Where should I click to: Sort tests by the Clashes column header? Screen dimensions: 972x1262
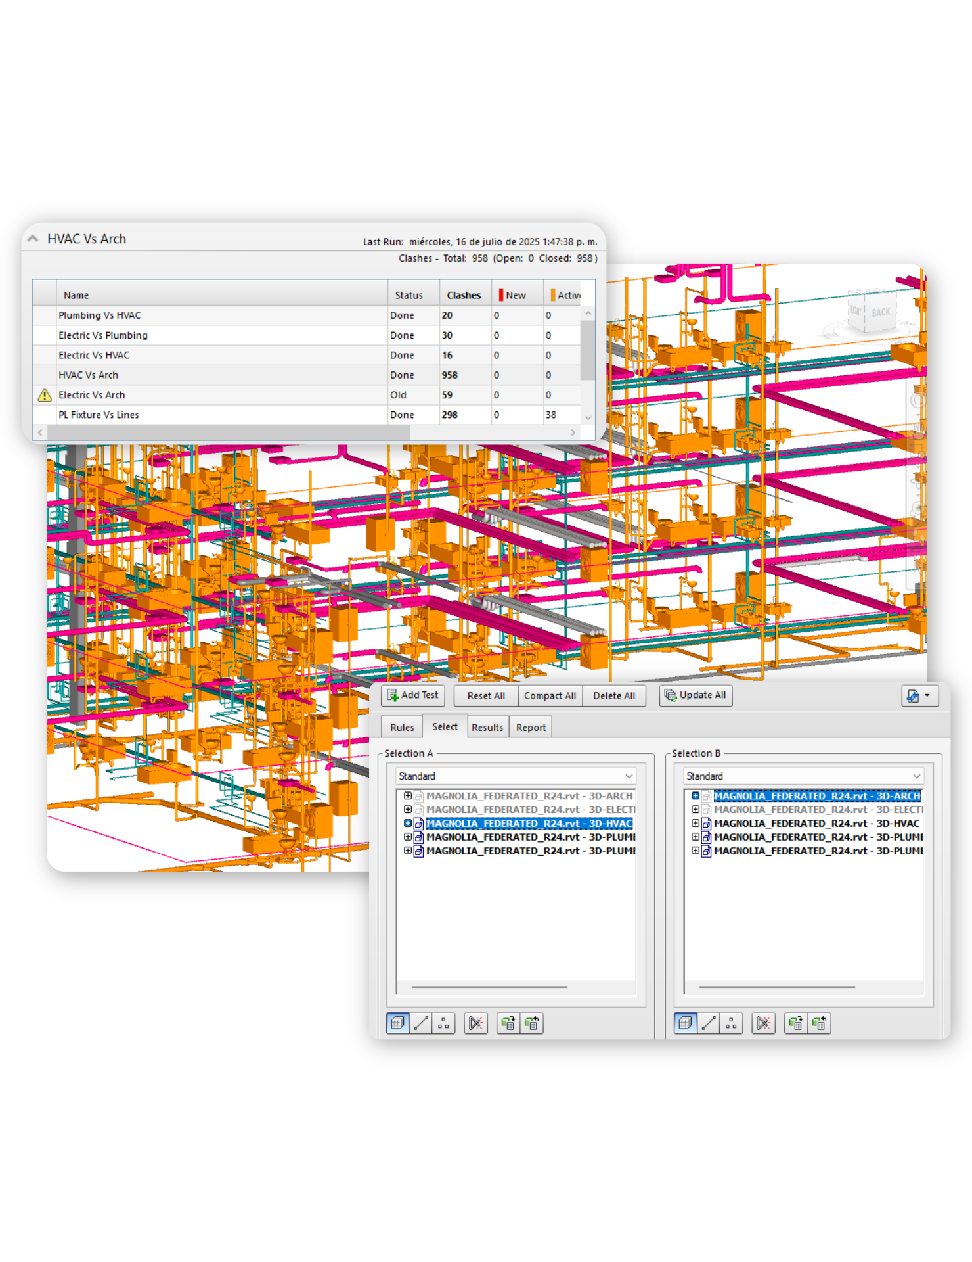tap(465, 295)
